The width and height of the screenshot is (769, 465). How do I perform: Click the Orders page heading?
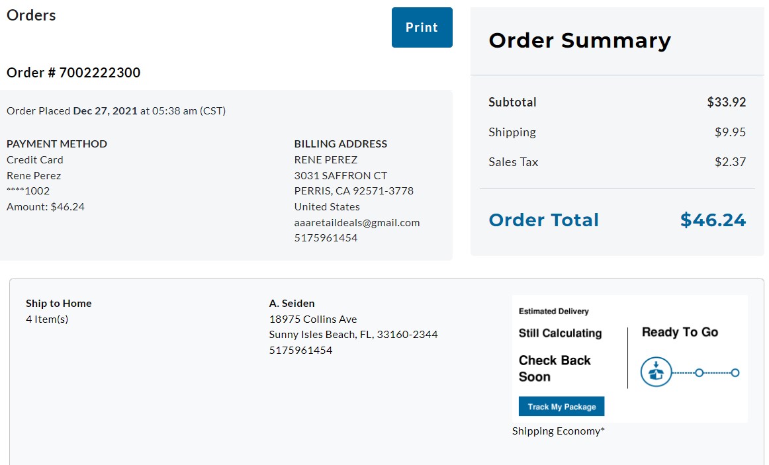31,15
